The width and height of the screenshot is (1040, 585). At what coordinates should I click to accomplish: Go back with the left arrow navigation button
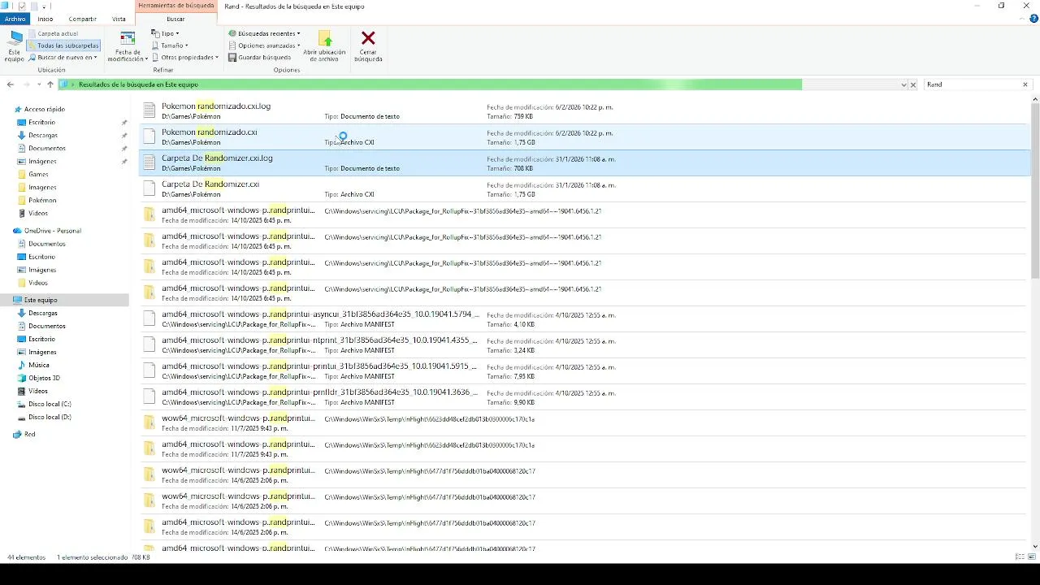[11, 84]
